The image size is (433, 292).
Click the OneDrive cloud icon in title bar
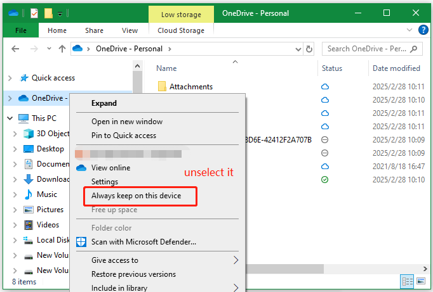pos(13,13)
